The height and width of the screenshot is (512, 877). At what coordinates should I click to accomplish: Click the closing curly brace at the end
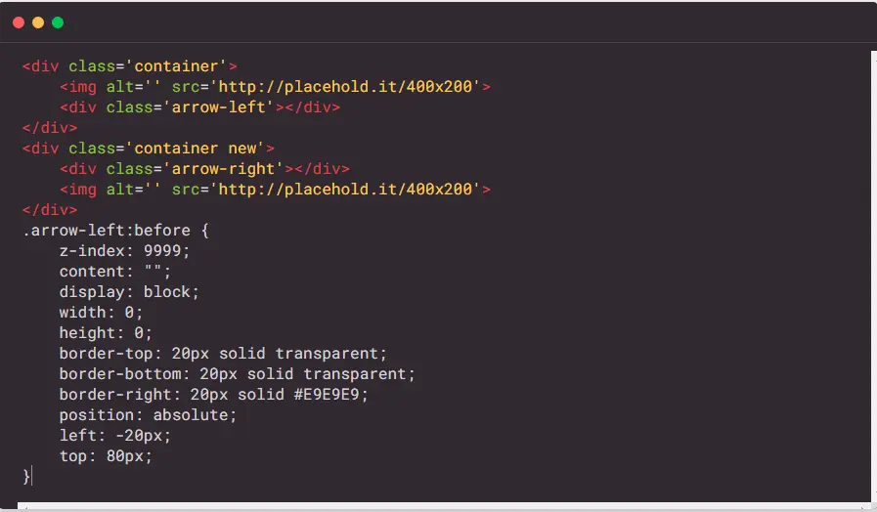[x=25, y=477]
